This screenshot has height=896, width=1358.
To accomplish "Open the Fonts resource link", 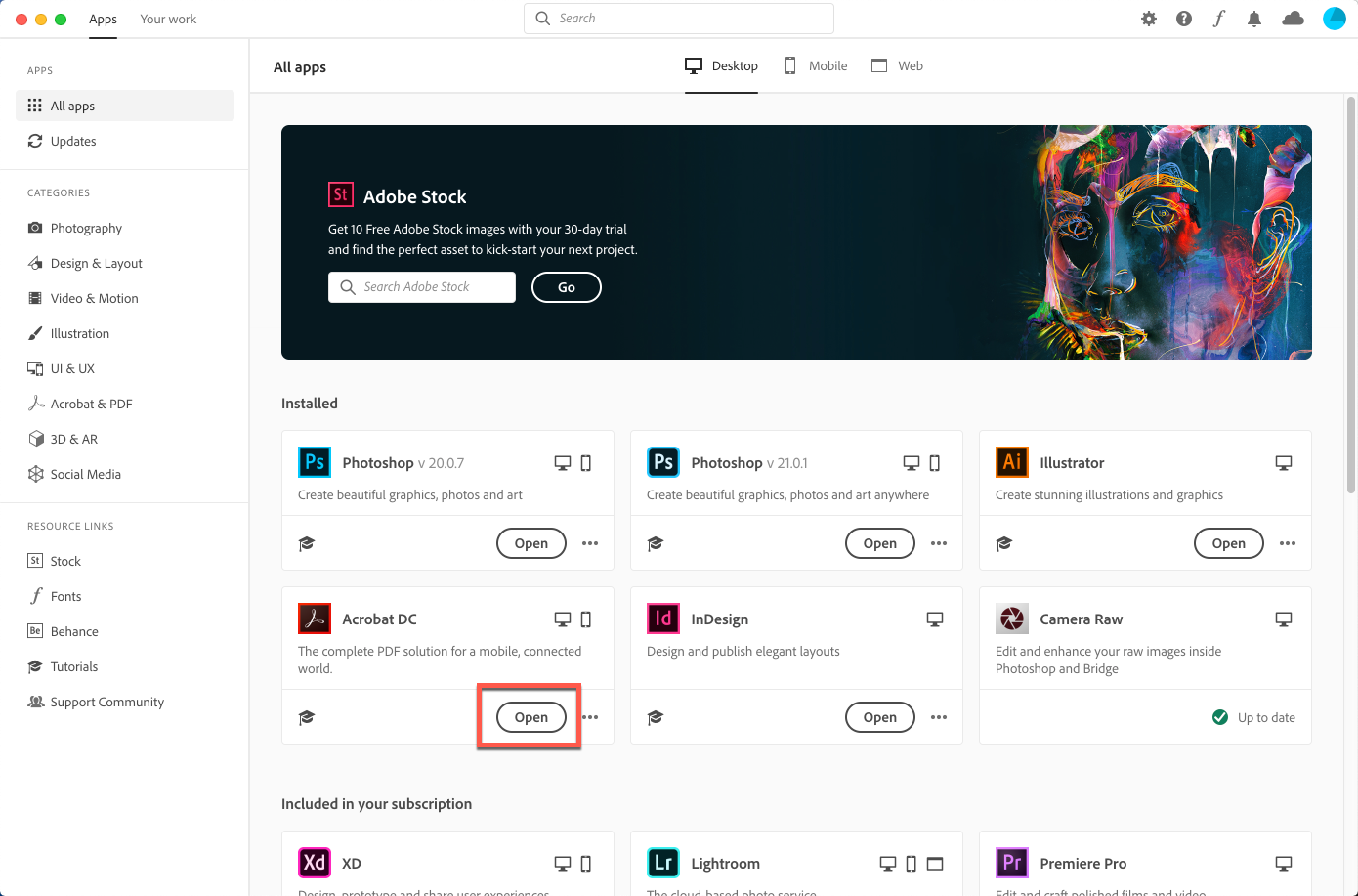I will pyautogui.click(x=125, y=596).
